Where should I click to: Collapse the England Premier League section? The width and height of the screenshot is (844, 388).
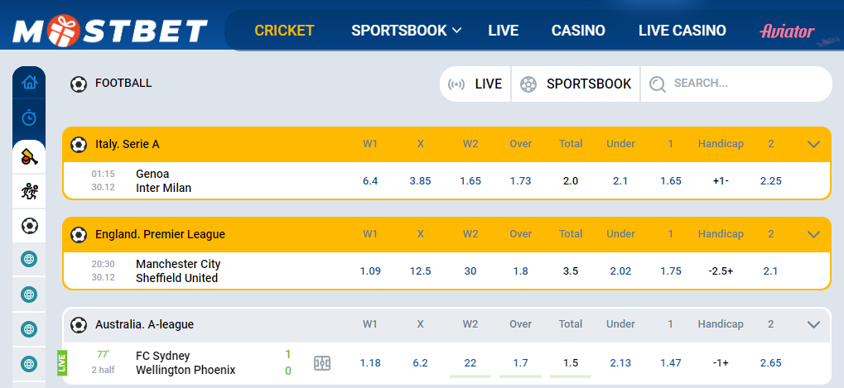[x=813, y=234]
